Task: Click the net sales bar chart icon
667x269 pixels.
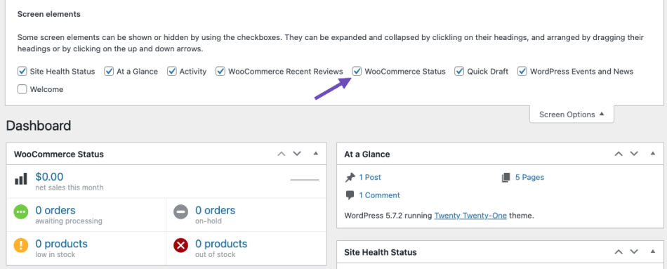Action: coord(21,179)
